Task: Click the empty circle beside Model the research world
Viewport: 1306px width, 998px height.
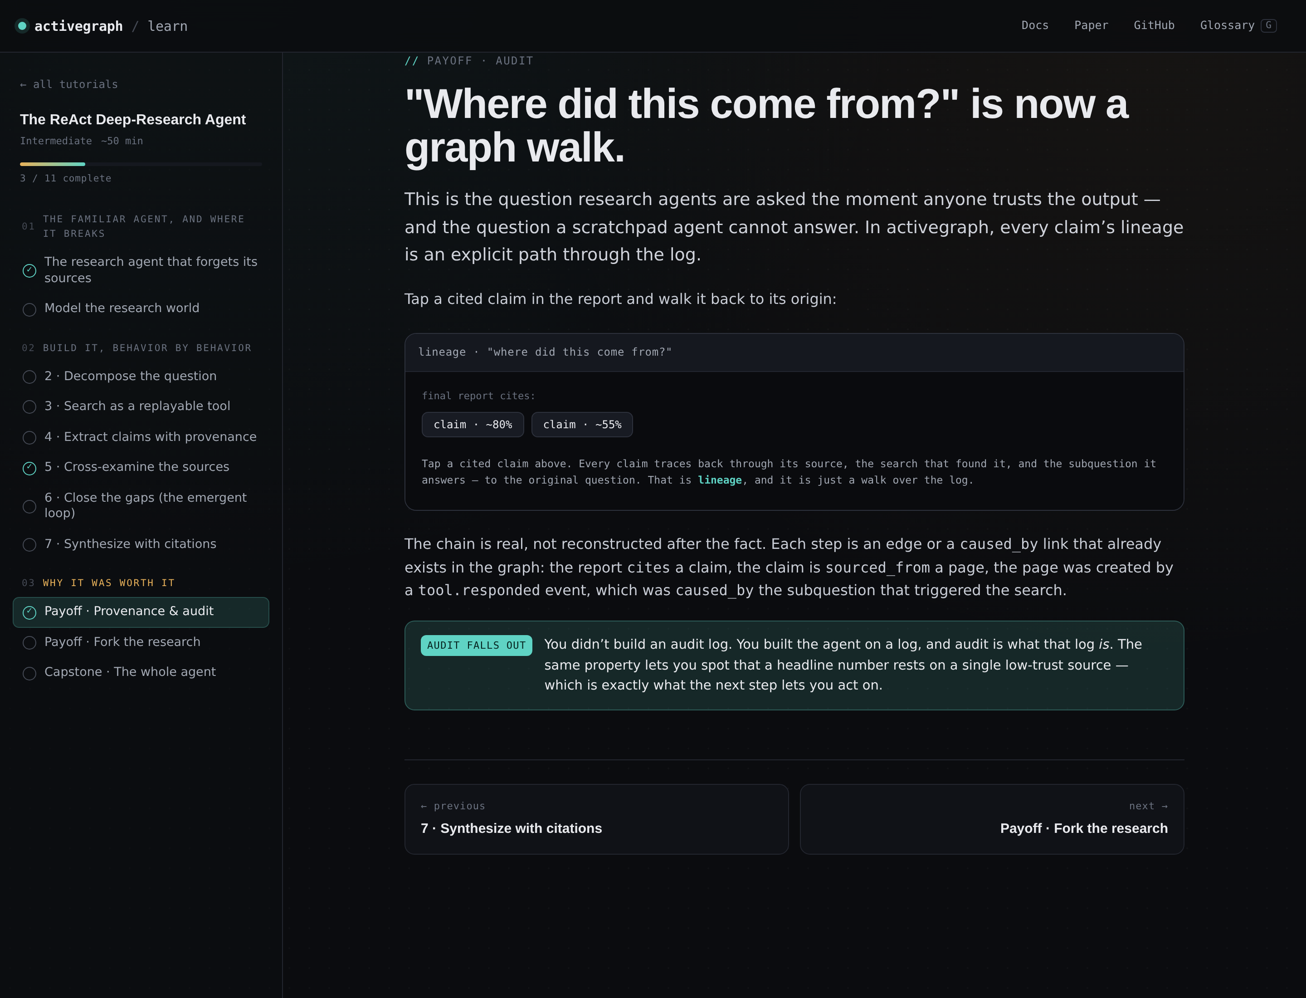Action: pos(29,309)
